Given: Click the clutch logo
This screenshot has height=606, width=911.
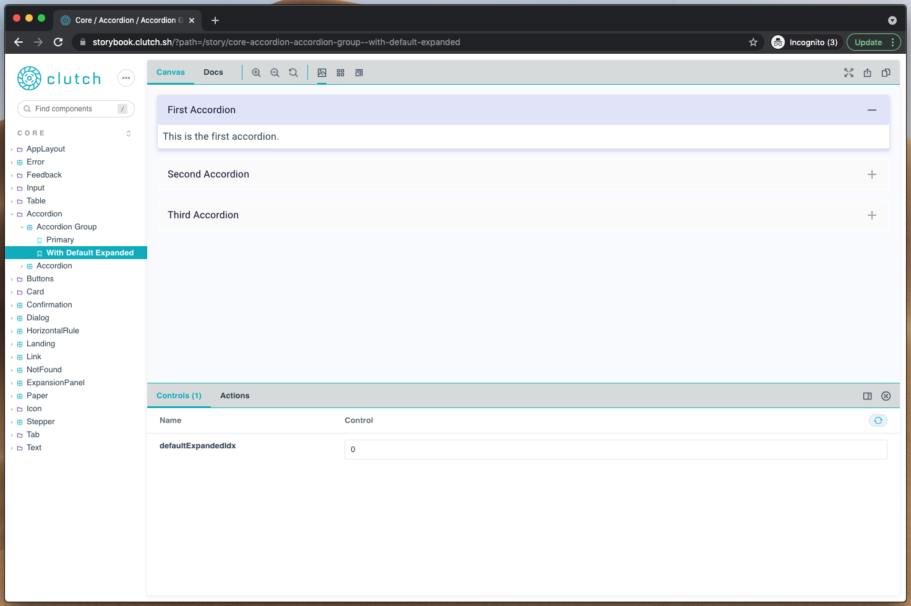Looking at the screenshot, I should coord(59,79).
